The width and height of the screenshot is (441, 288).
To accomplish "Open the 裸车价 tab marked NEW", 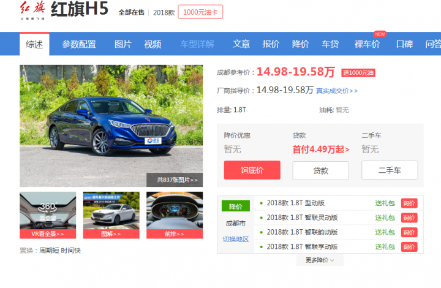I will coord(367,44).
